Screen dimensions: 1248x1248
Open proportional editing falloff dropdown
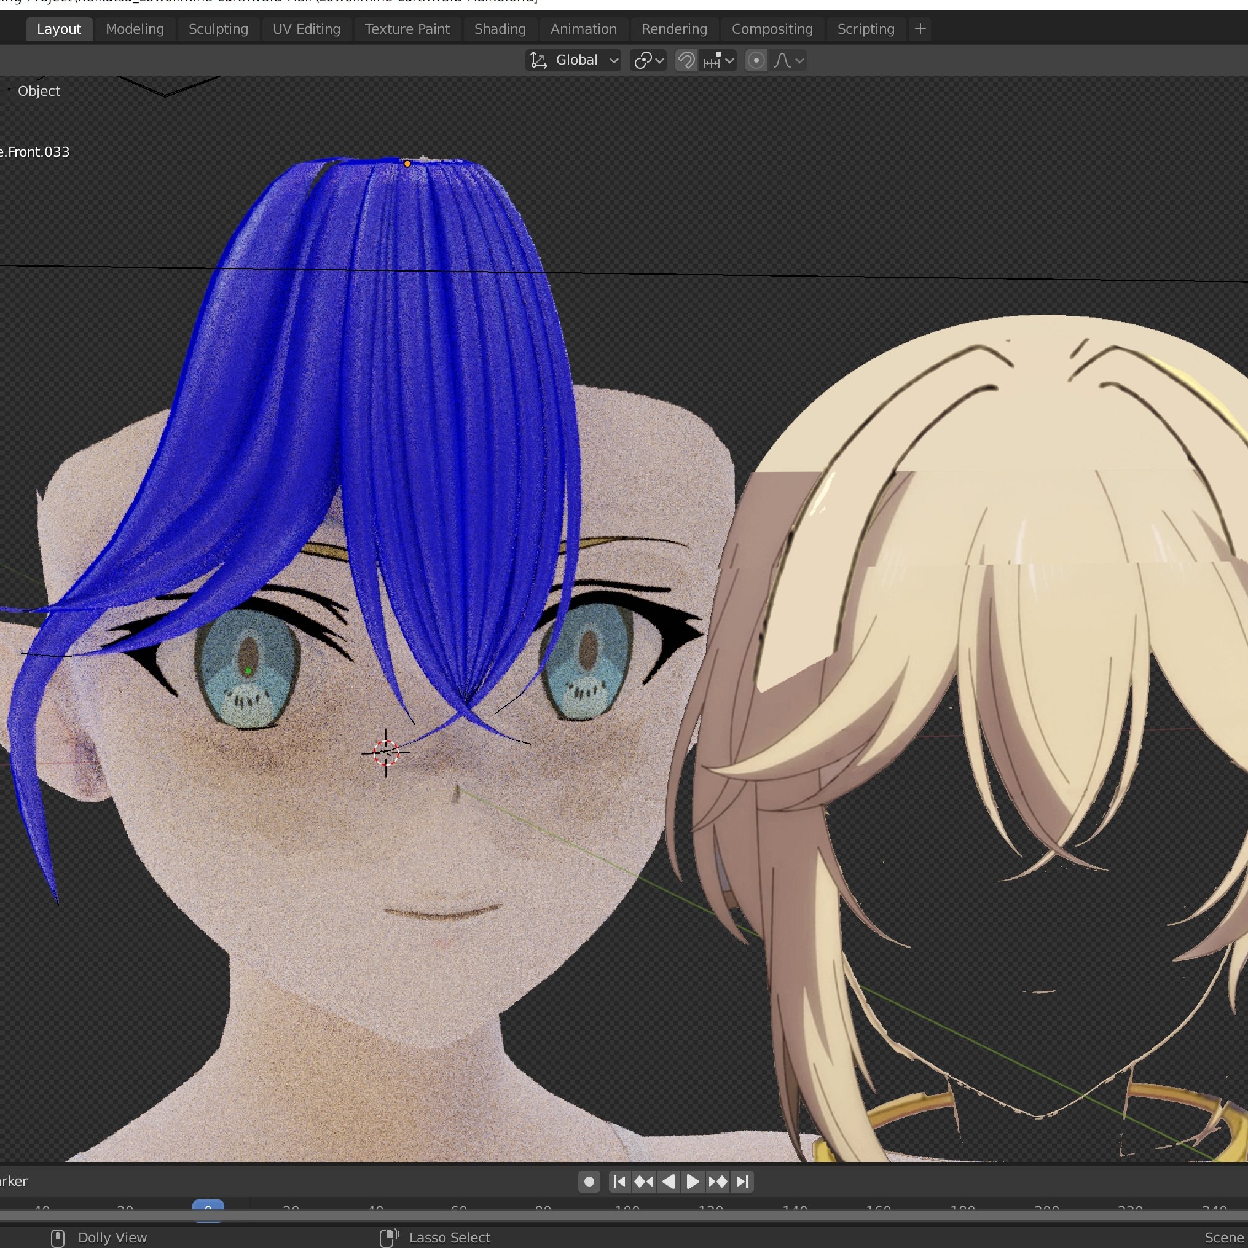pos(789,61)
